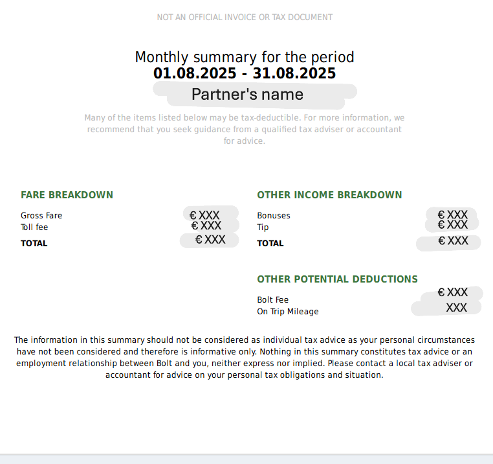Screen dimensions: 493x464
Task: Click the OTHER INCOME BREAKDOWN heading
Action: click(x=329, y=195)
